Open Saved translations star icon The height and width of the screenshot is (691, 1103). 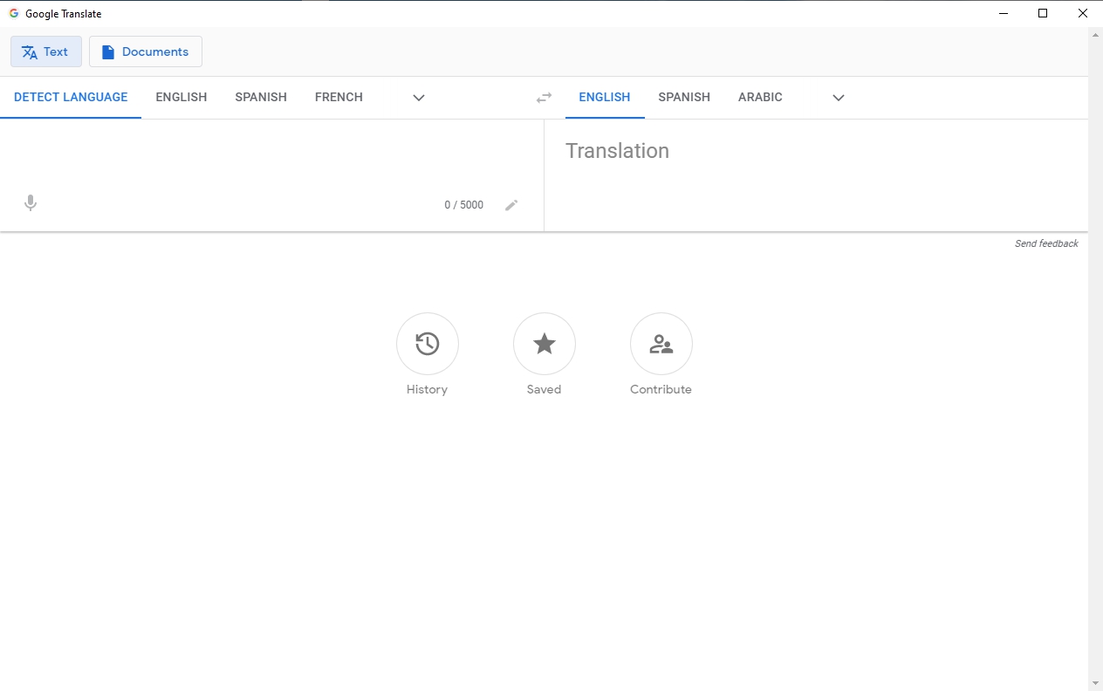pyautogui.click(x=545, y=344)
